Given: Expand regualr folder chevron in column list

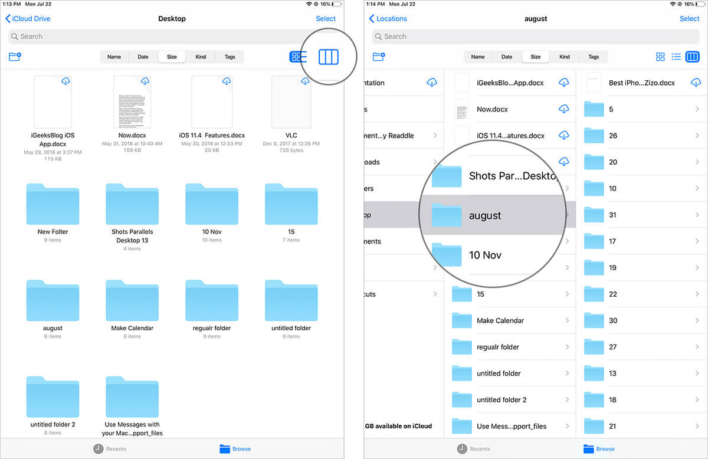Looking at the screenshot, I should (x=567, y=347).
